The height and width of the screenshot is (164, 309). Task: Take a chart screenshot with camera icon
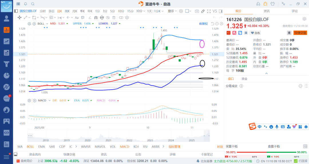point(197,11)
